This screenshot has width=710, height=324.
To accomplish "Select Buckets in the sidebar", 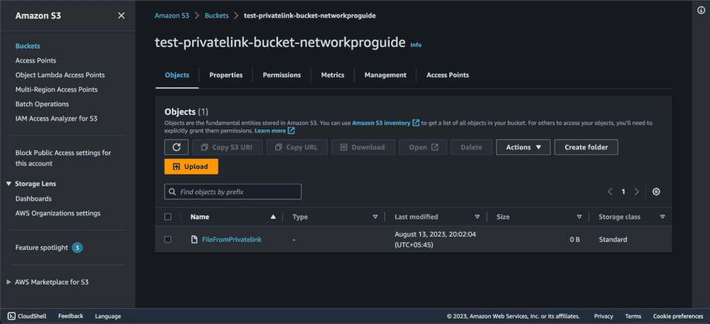I will (x=28, y=46).
